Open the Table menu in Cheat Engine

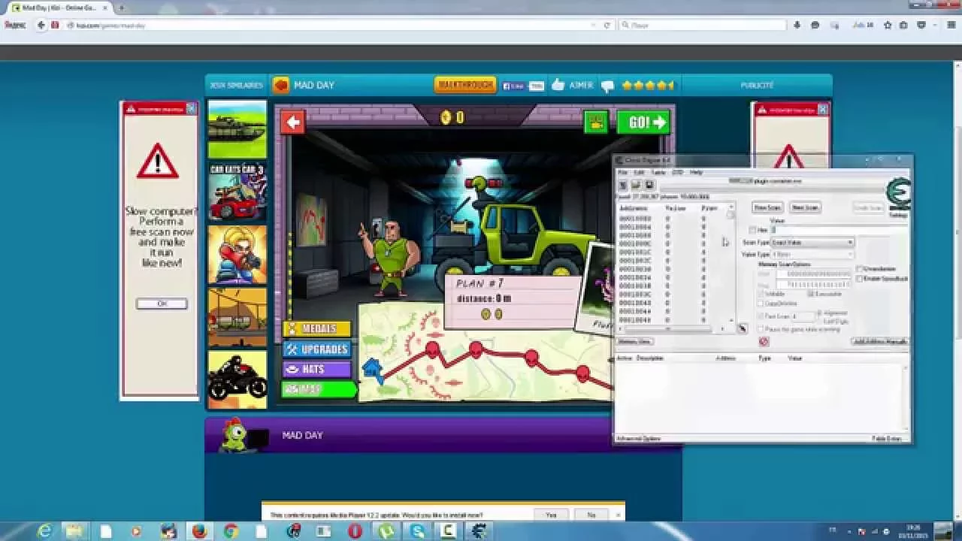(658, 172)
